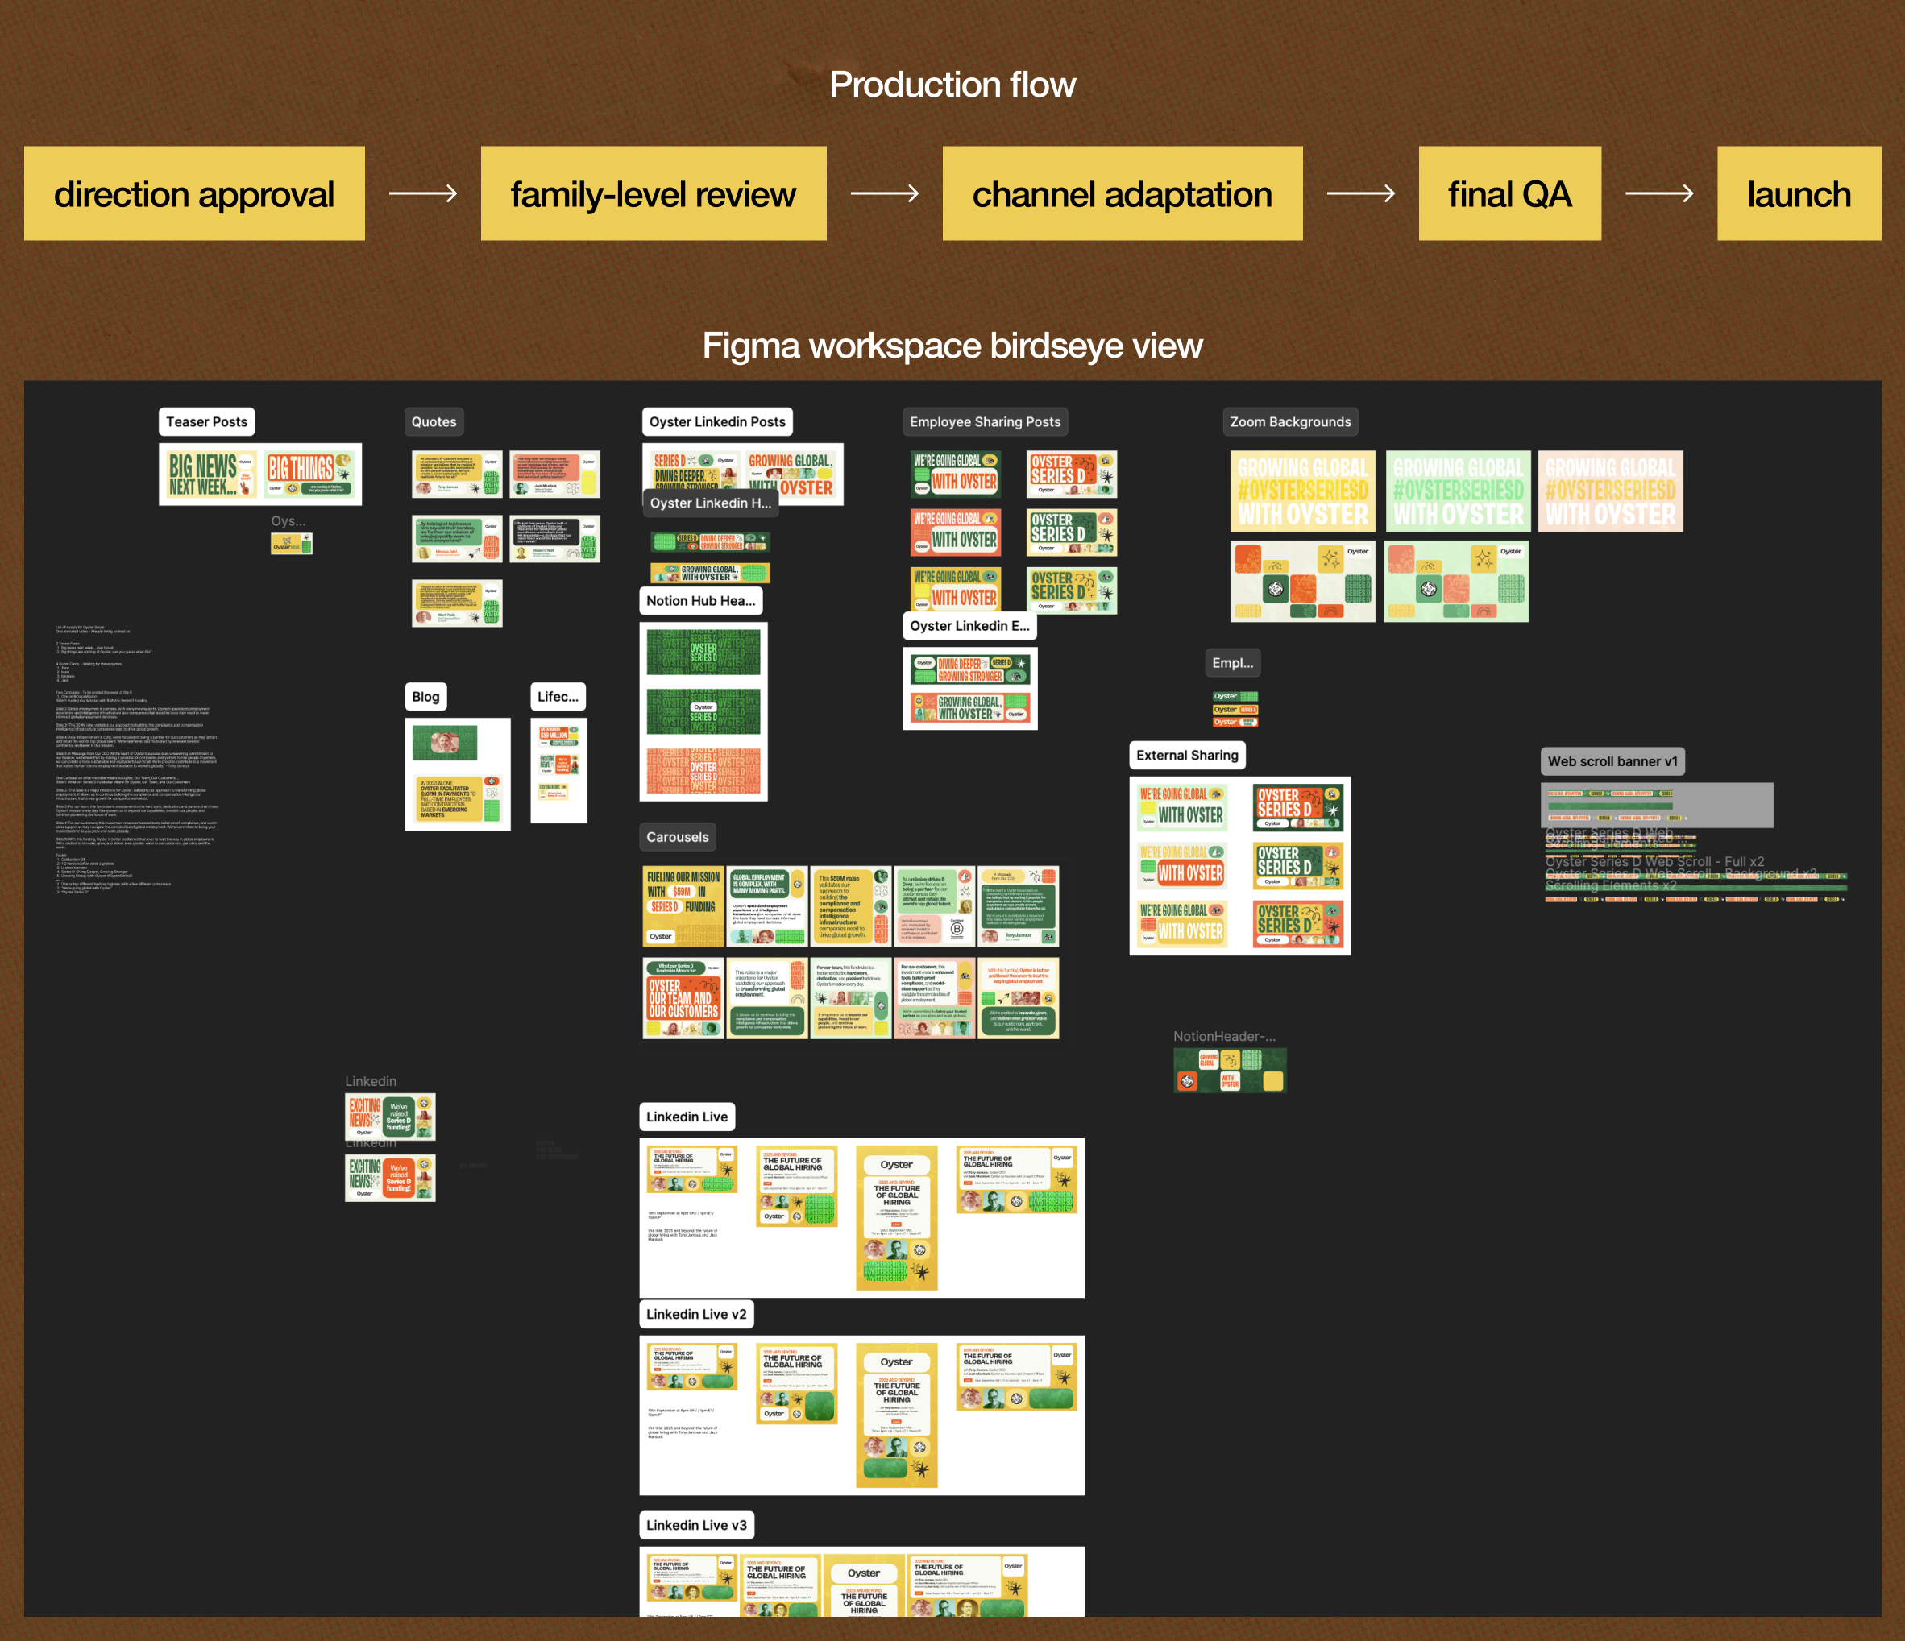Open the tall "Oyster" thumbnail in Linkedin Live
This screenshot has width=1905, height=1641.
pos(896,1218)
